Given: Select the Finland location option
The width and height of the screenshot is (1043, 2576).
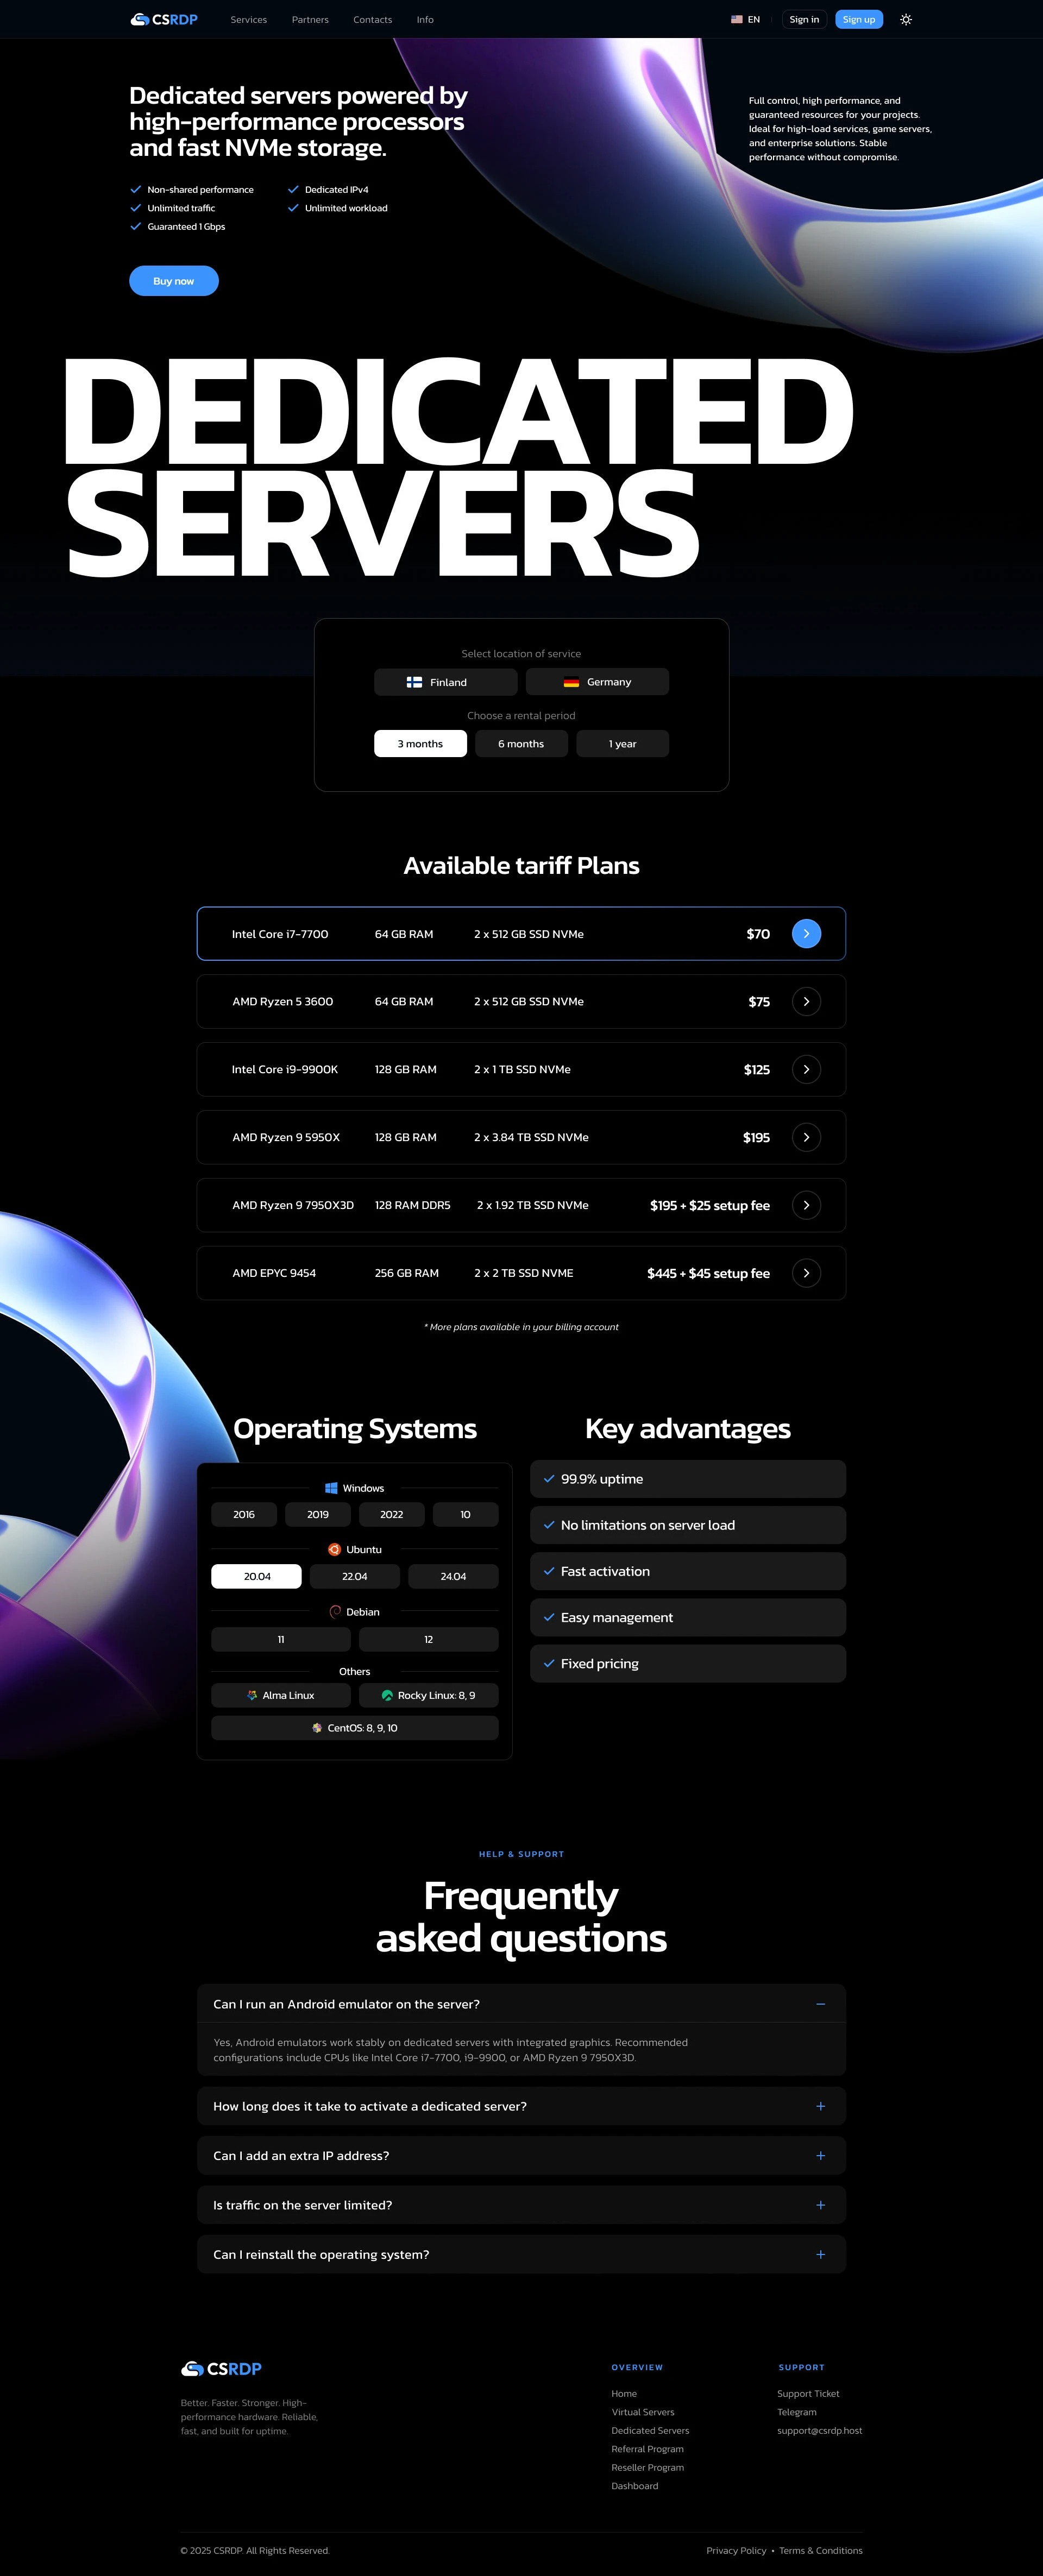Looking at the screenshot, I should tap(445, 682).
